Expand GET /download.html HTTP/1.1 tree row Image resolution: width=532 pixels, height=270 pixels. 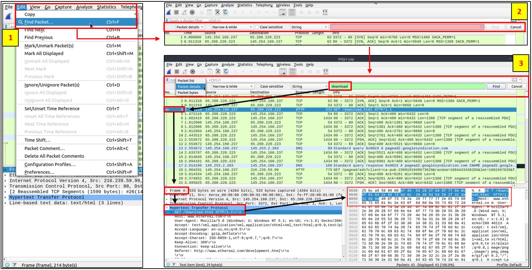point(172,212)
